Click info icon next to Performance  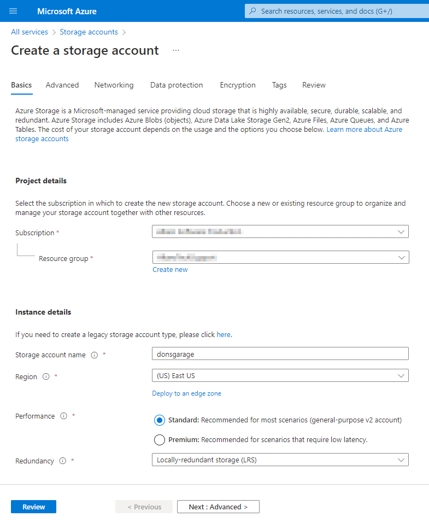(63, 416)
